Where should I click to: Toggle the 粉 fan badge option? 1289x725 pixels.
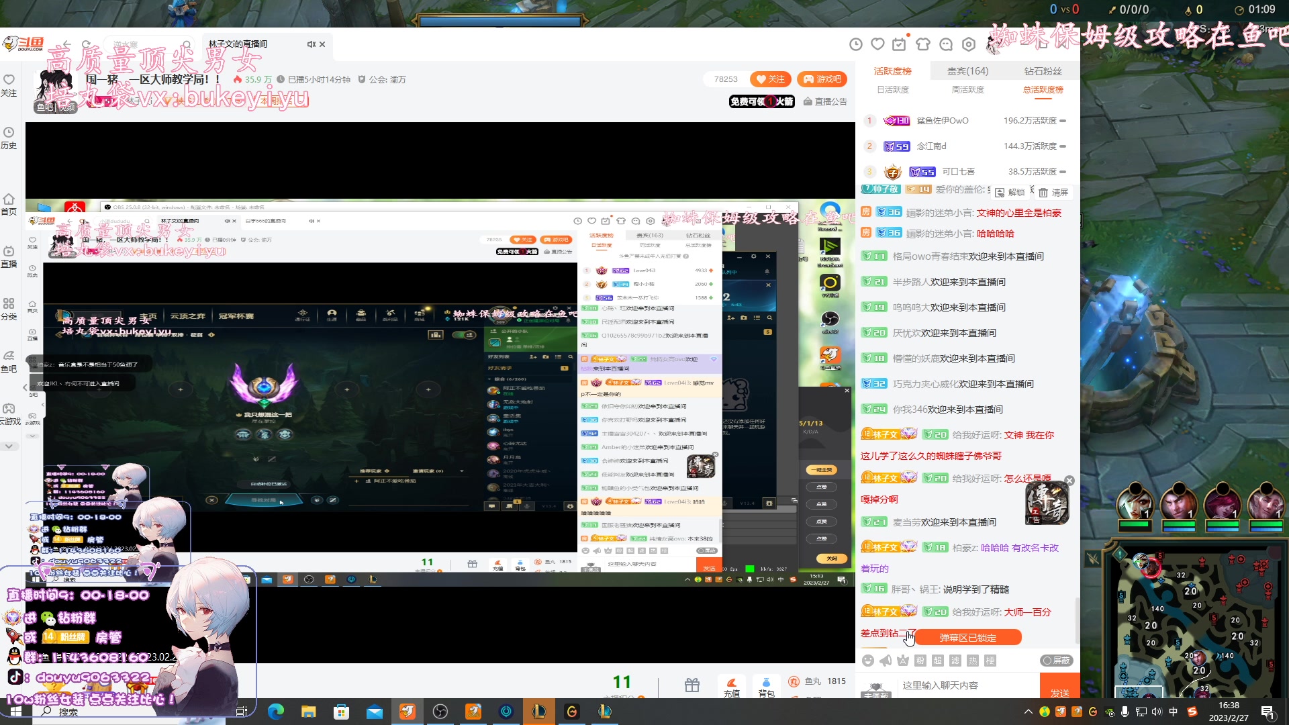coord(920,661)
